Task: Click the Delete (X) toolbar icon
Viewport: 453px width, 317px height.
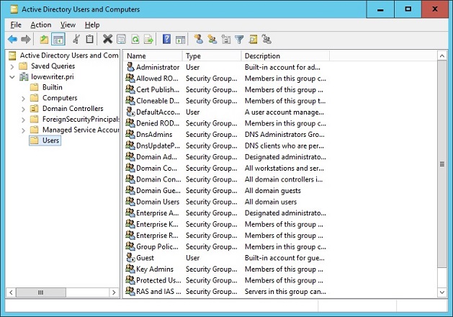Action: [107, 39]
